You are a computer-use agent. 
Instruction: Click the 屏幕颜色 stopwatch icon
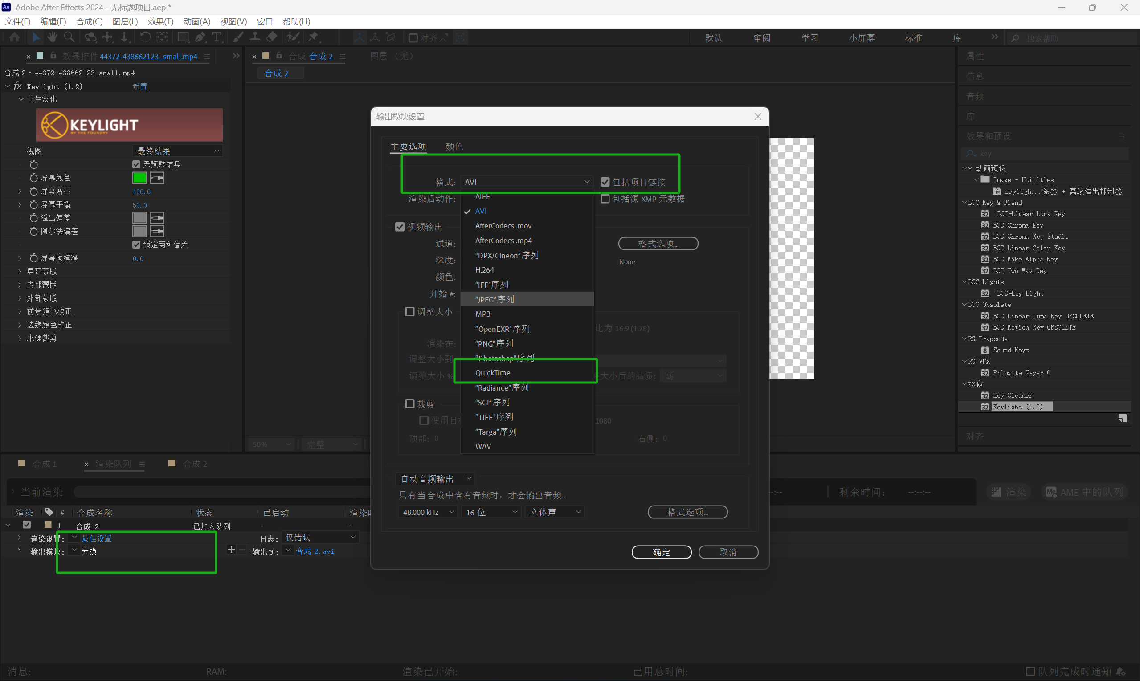pyautogui.click(x=33, y=178)
